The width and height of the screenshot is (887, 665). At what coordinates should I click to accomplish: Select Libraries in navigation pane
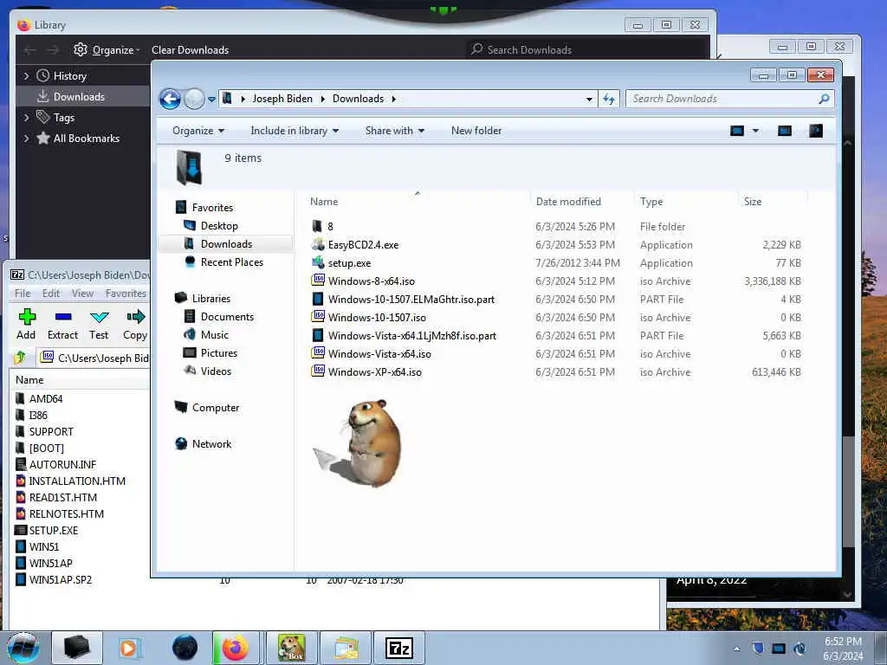(x=210, y=299)
